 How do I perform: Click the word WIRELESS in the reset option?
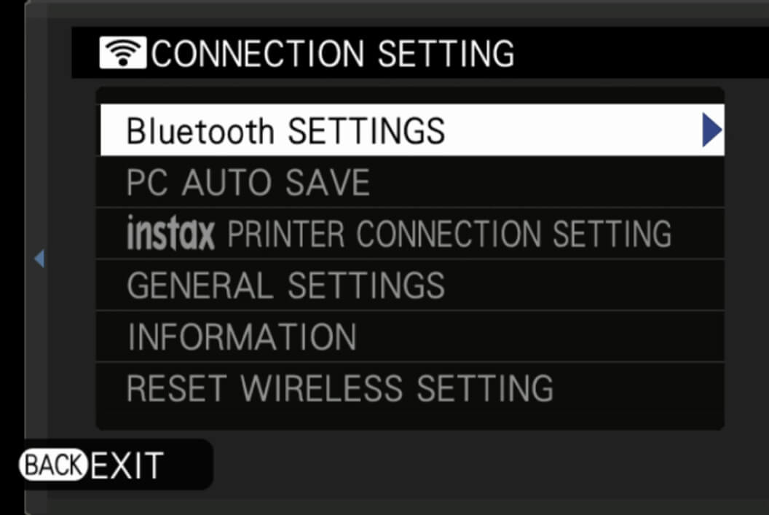pos(322,388)
